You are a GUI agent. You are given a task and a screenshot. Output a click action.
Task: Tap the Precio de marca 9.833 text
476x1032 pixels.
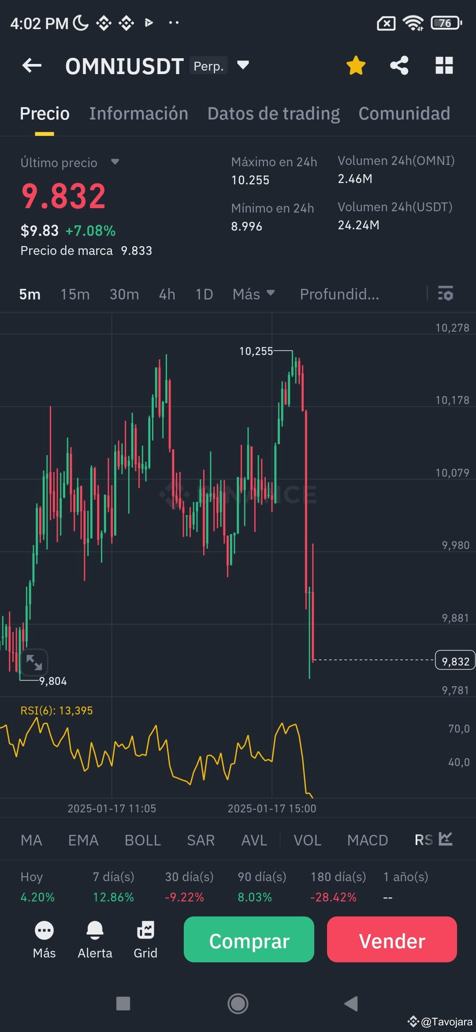click(x=86, y=251)
